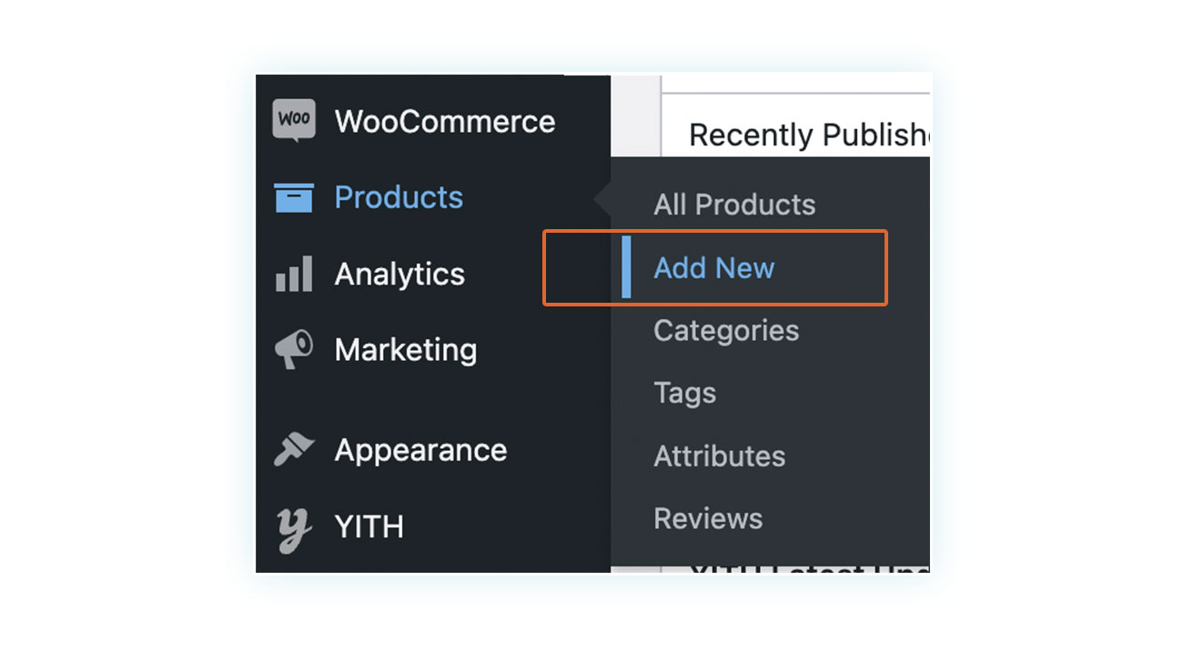The image size is (1183, 651).
Task: Click the Products archive box icon
Action: [294, 197]
